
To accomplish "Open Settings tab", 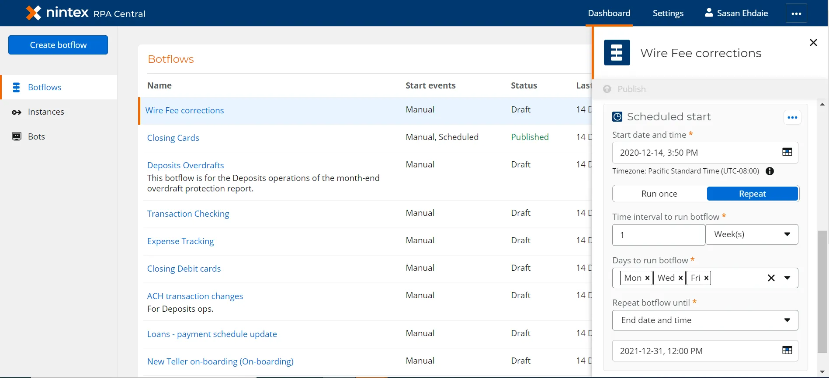I will click(668, 13).
